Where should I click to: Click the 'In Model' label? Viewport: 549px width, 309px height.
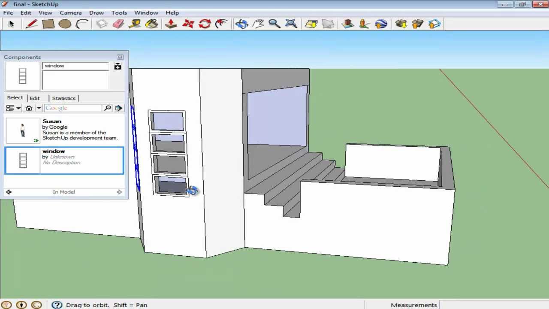click(x=64, y=192)
